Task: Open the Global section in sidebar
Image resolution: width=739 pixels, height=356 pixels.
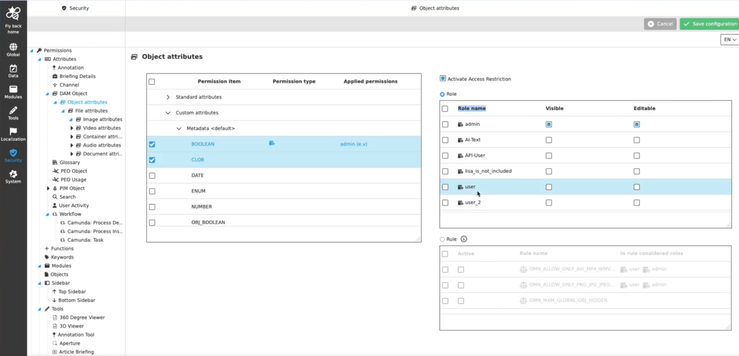Action: (x=13, y=47)
